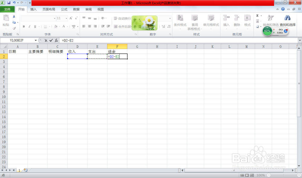
Task: Toggle Top Align
Action: tap(84, 18)
